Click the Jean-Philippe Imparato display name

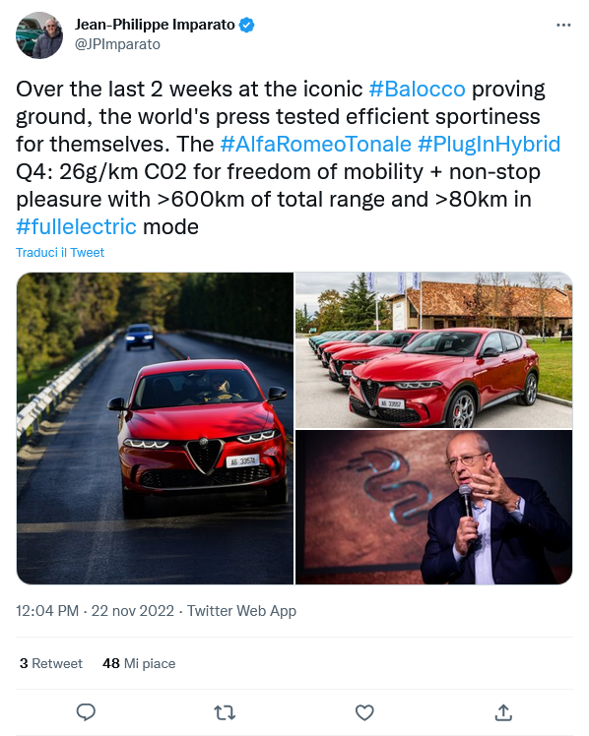(155, 25)
